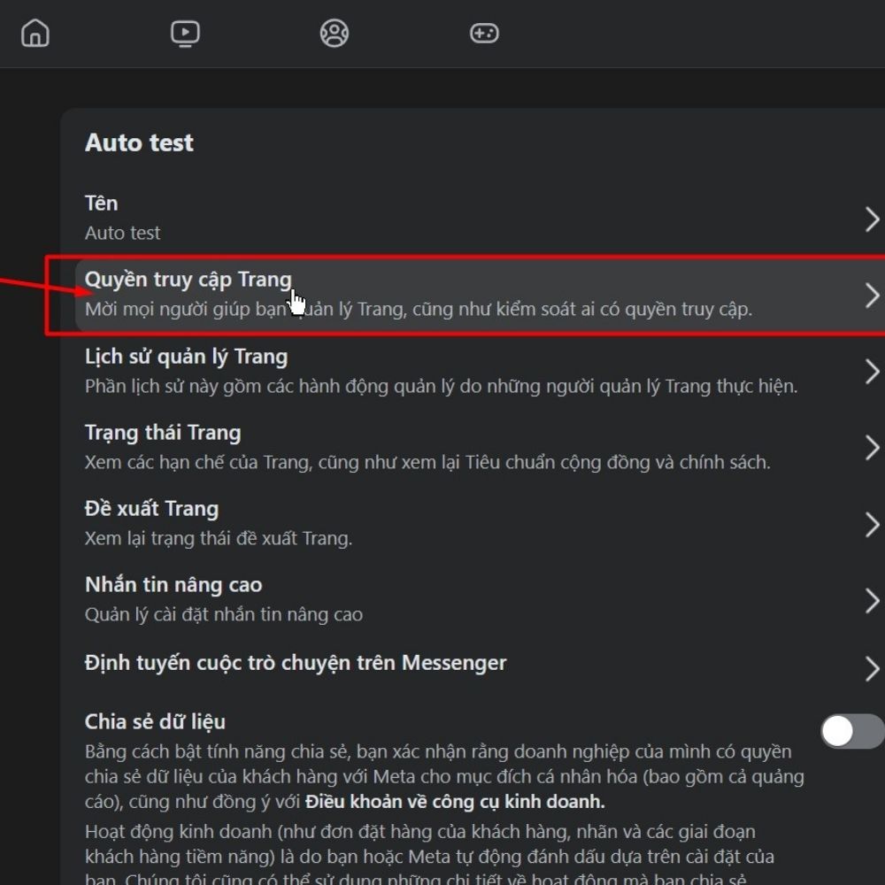Open Đề xuất Trang title text
The image size is (885, 885).
pos(151,509)
